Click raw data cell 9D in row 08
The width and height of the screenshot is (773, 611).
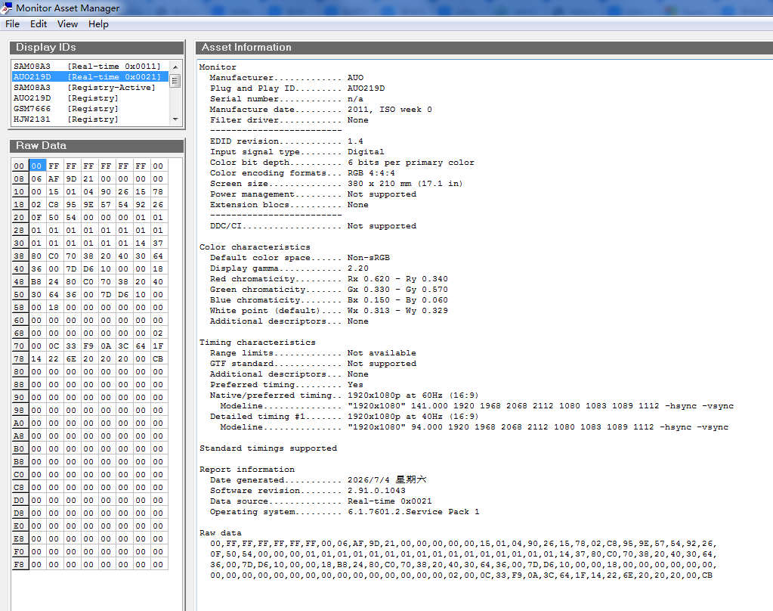71,178
